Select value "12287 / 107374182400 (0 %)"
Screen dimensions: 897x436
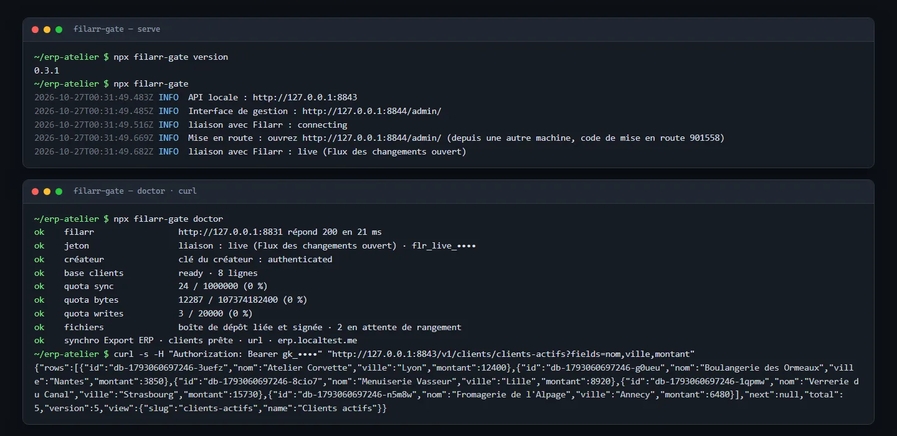coord(243,300)
